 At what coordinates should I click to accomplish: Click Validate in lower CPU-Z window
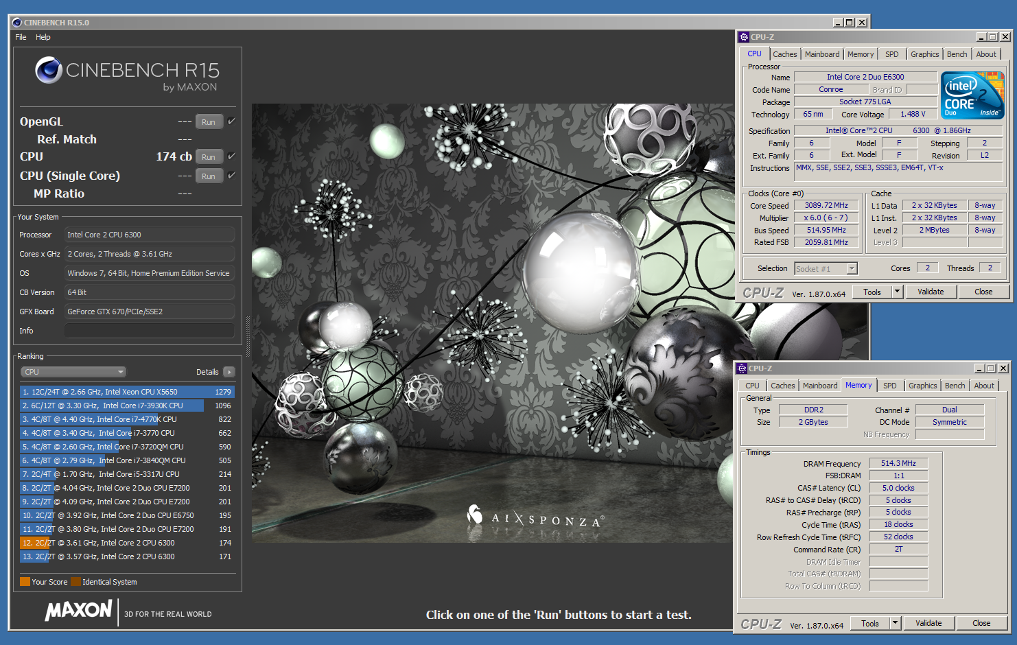928,623
